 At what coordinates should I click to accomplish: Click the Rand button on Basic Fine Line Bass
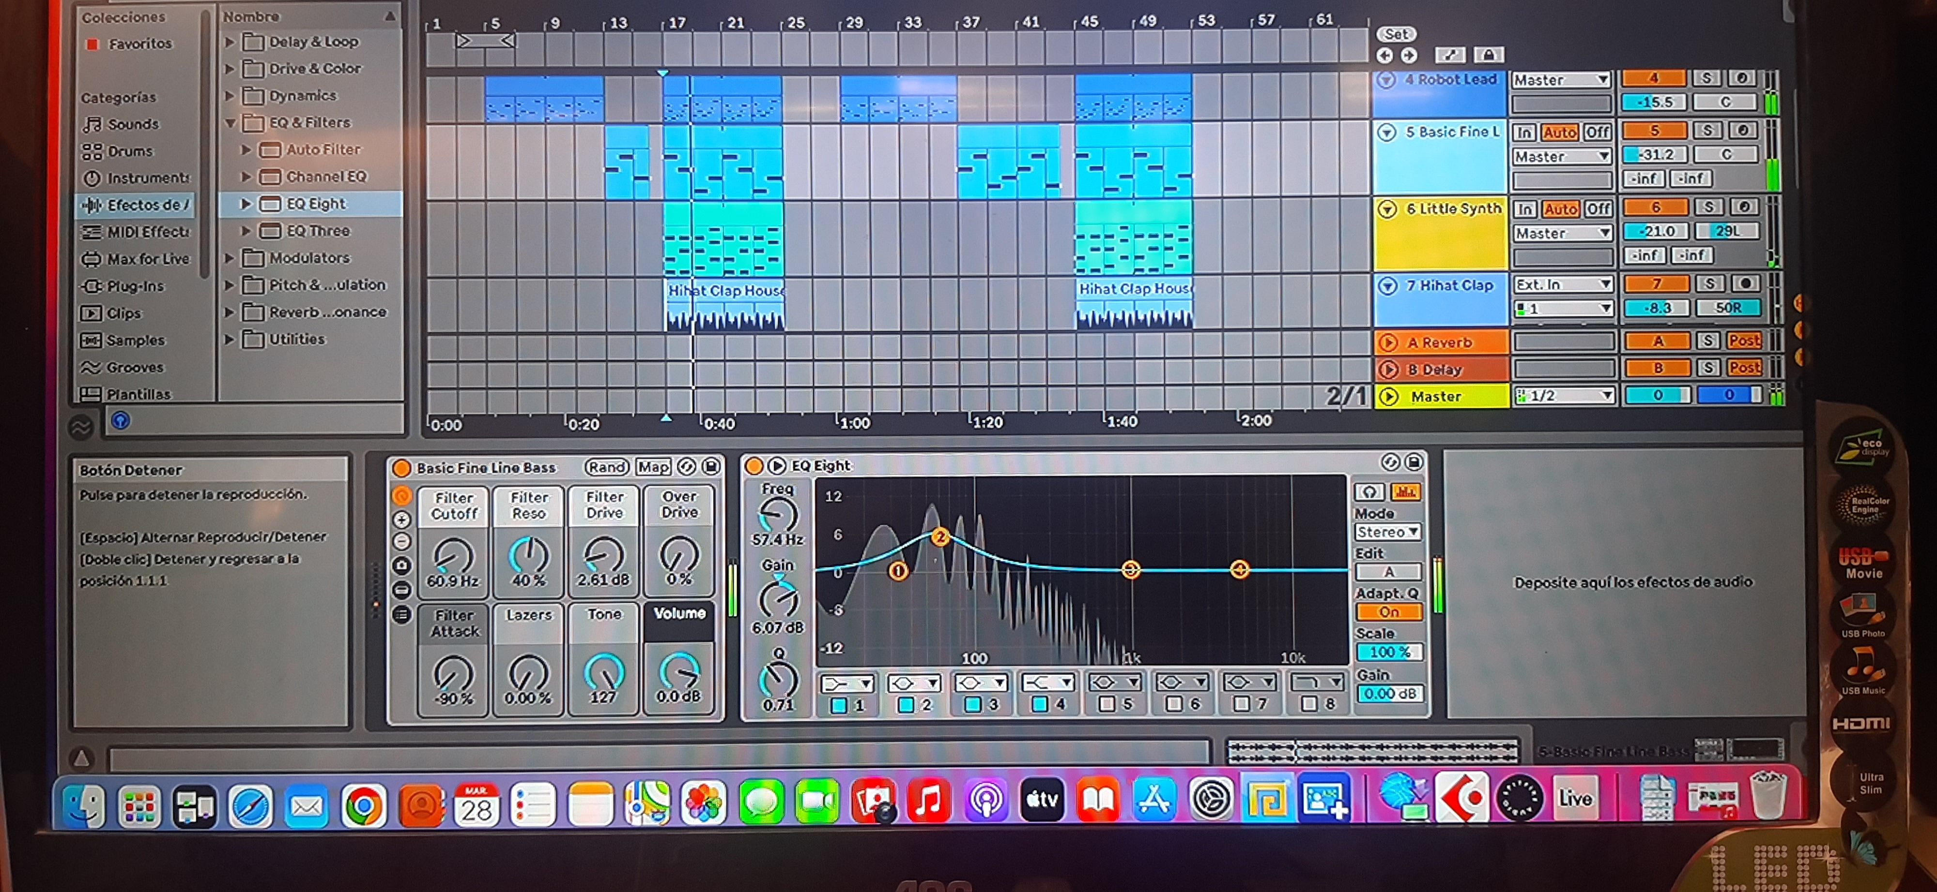[607, 467]
